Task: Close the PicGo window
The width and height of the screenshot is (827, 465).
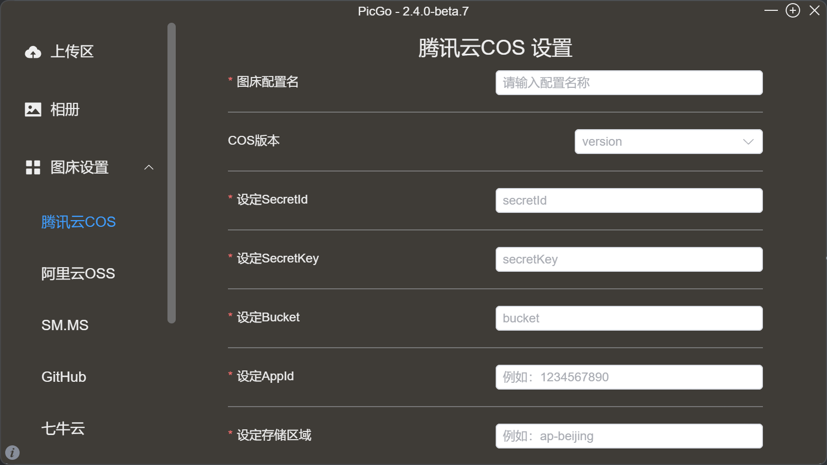Action: pyautogui.click(x=815, y=11)
